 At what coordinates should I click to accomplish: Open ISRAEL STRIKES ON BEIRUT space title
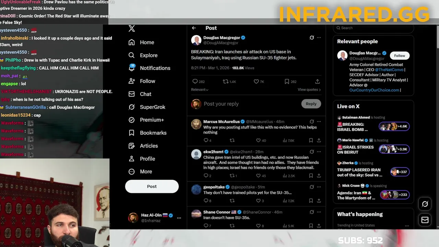tap(356, 150)
